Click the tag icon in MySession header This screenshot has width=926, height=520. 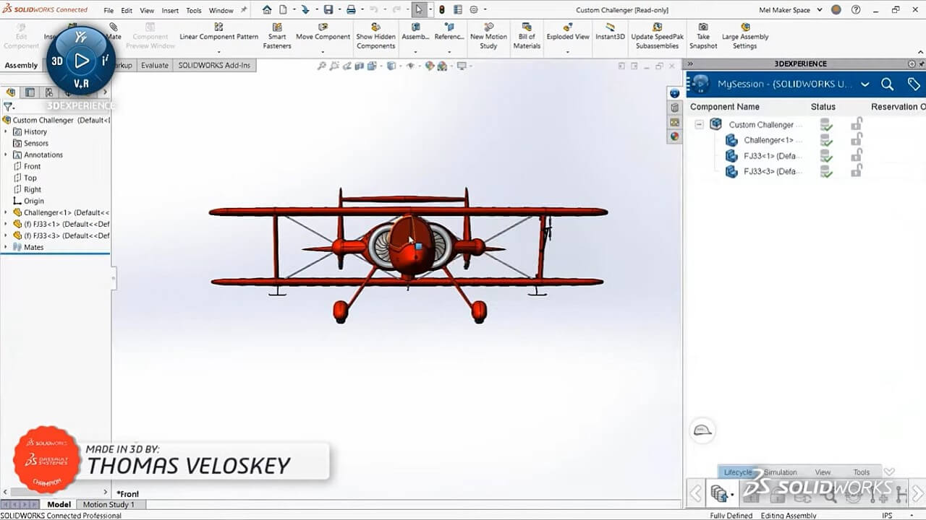[x=913, y=84]
